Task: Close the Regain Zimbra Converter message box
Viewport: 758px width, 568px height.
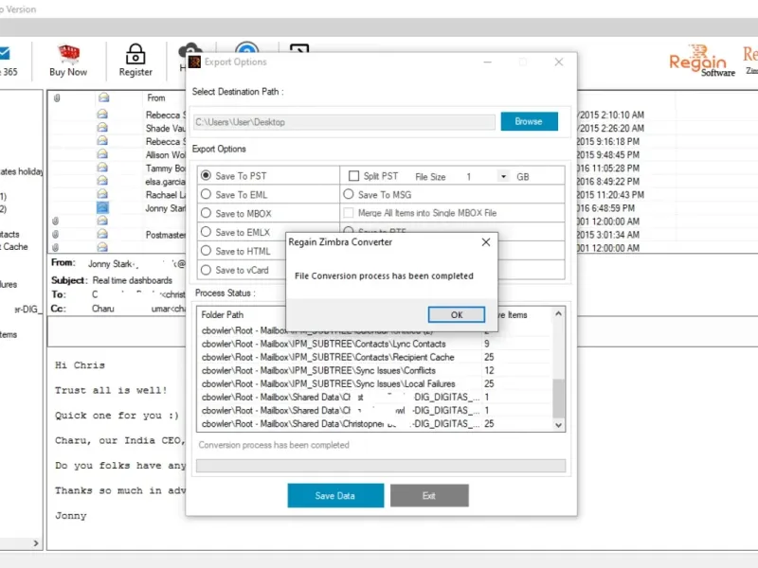Action: (486, 242)
